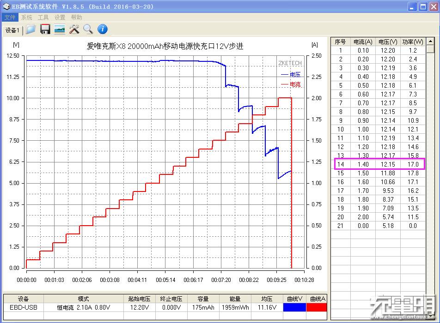Click the picture export toolbar icon
Viewport: 440px width, 323px height.
click(x=60, y=29)
